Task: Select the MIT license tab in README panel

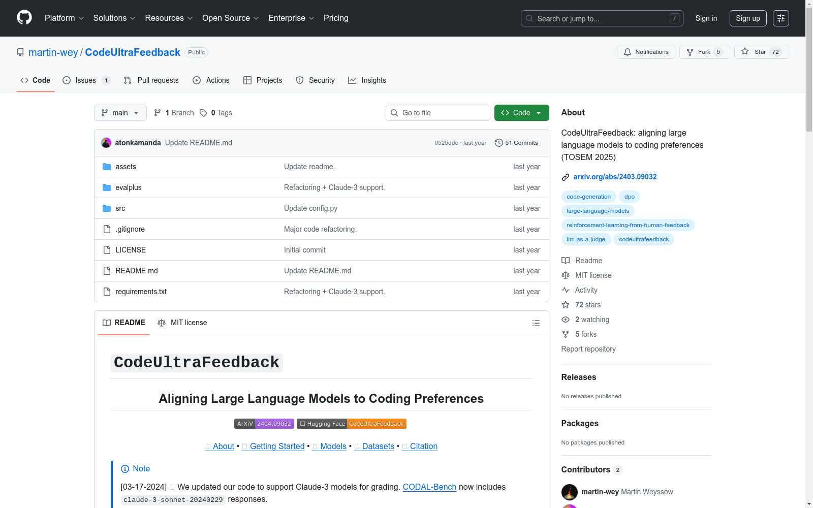Action: pos(182,323)
